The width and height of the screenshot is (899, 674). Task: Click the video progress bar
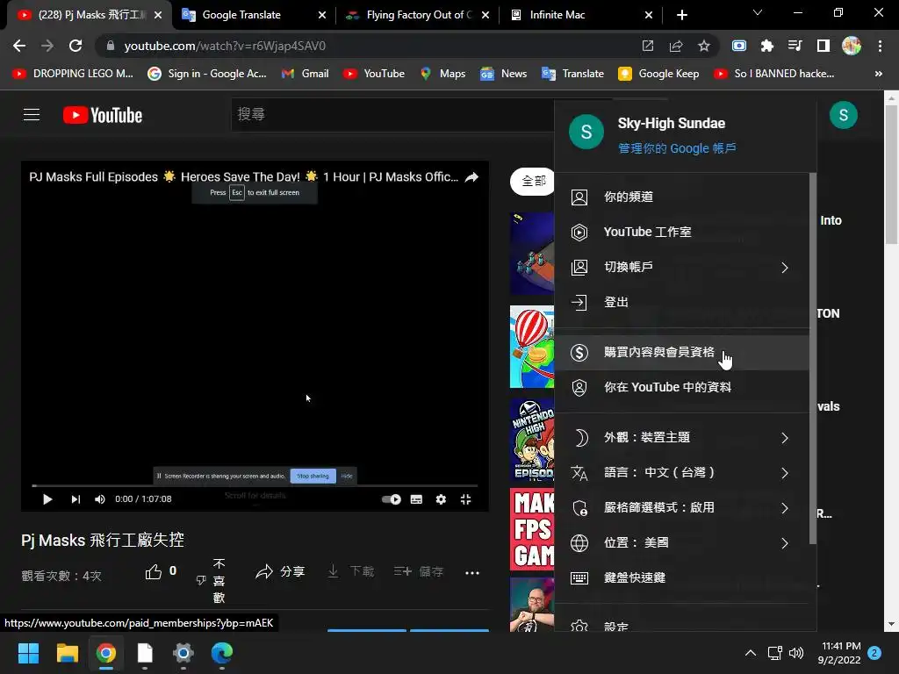tap(255, 485)
